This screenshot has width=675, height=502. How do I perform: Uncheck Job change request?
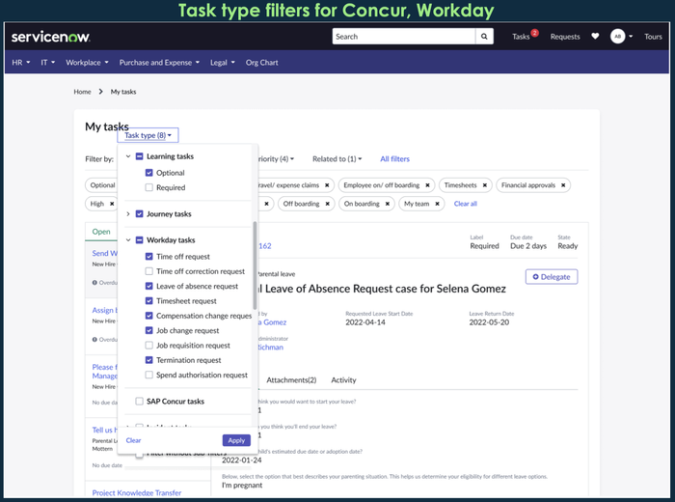point(148,330)
